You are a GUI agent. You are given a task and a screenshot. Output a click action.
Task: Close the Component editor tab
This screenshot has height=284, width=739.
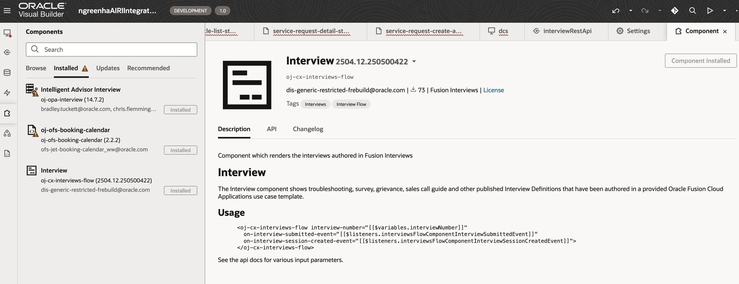coord(725,32)
